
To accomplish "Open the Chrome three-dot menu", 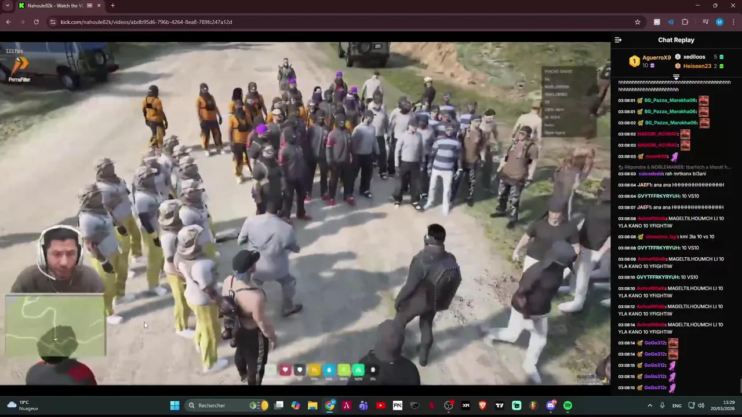I will coord(733,22).
